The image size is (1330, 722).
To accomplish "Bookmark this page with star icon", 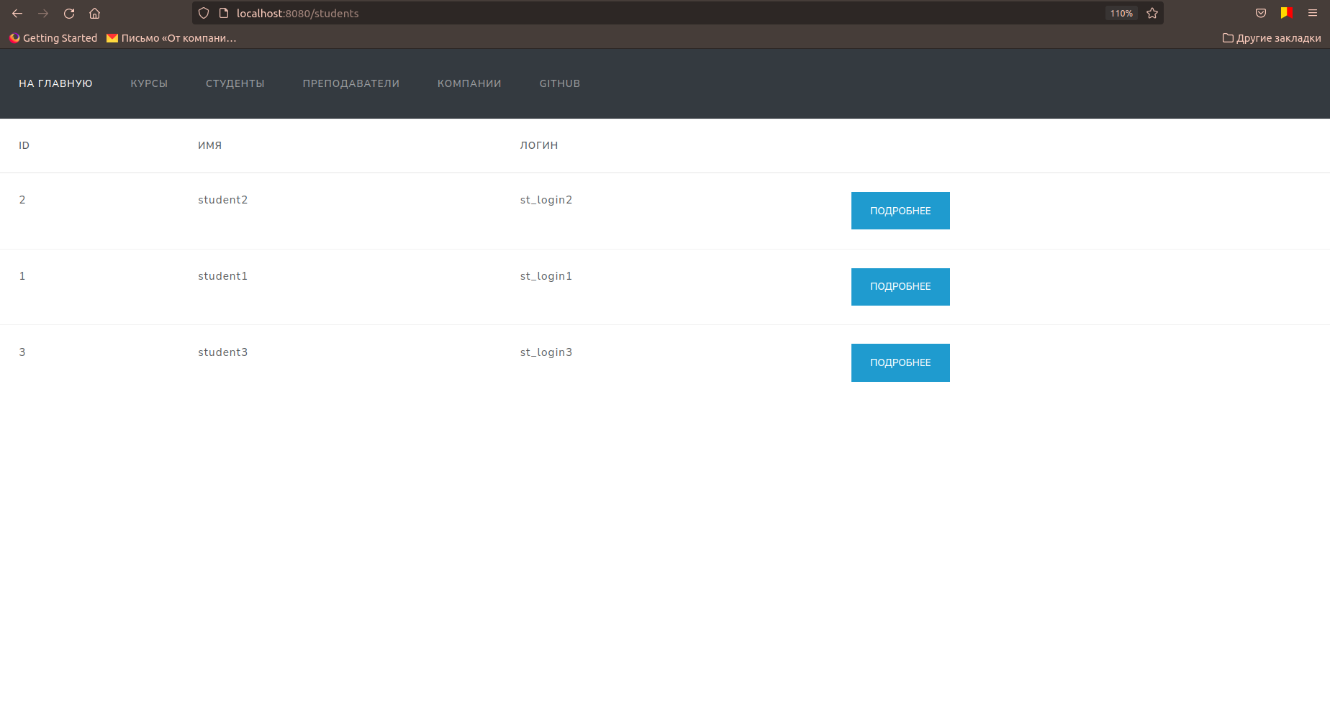I will click(1152, 13).
